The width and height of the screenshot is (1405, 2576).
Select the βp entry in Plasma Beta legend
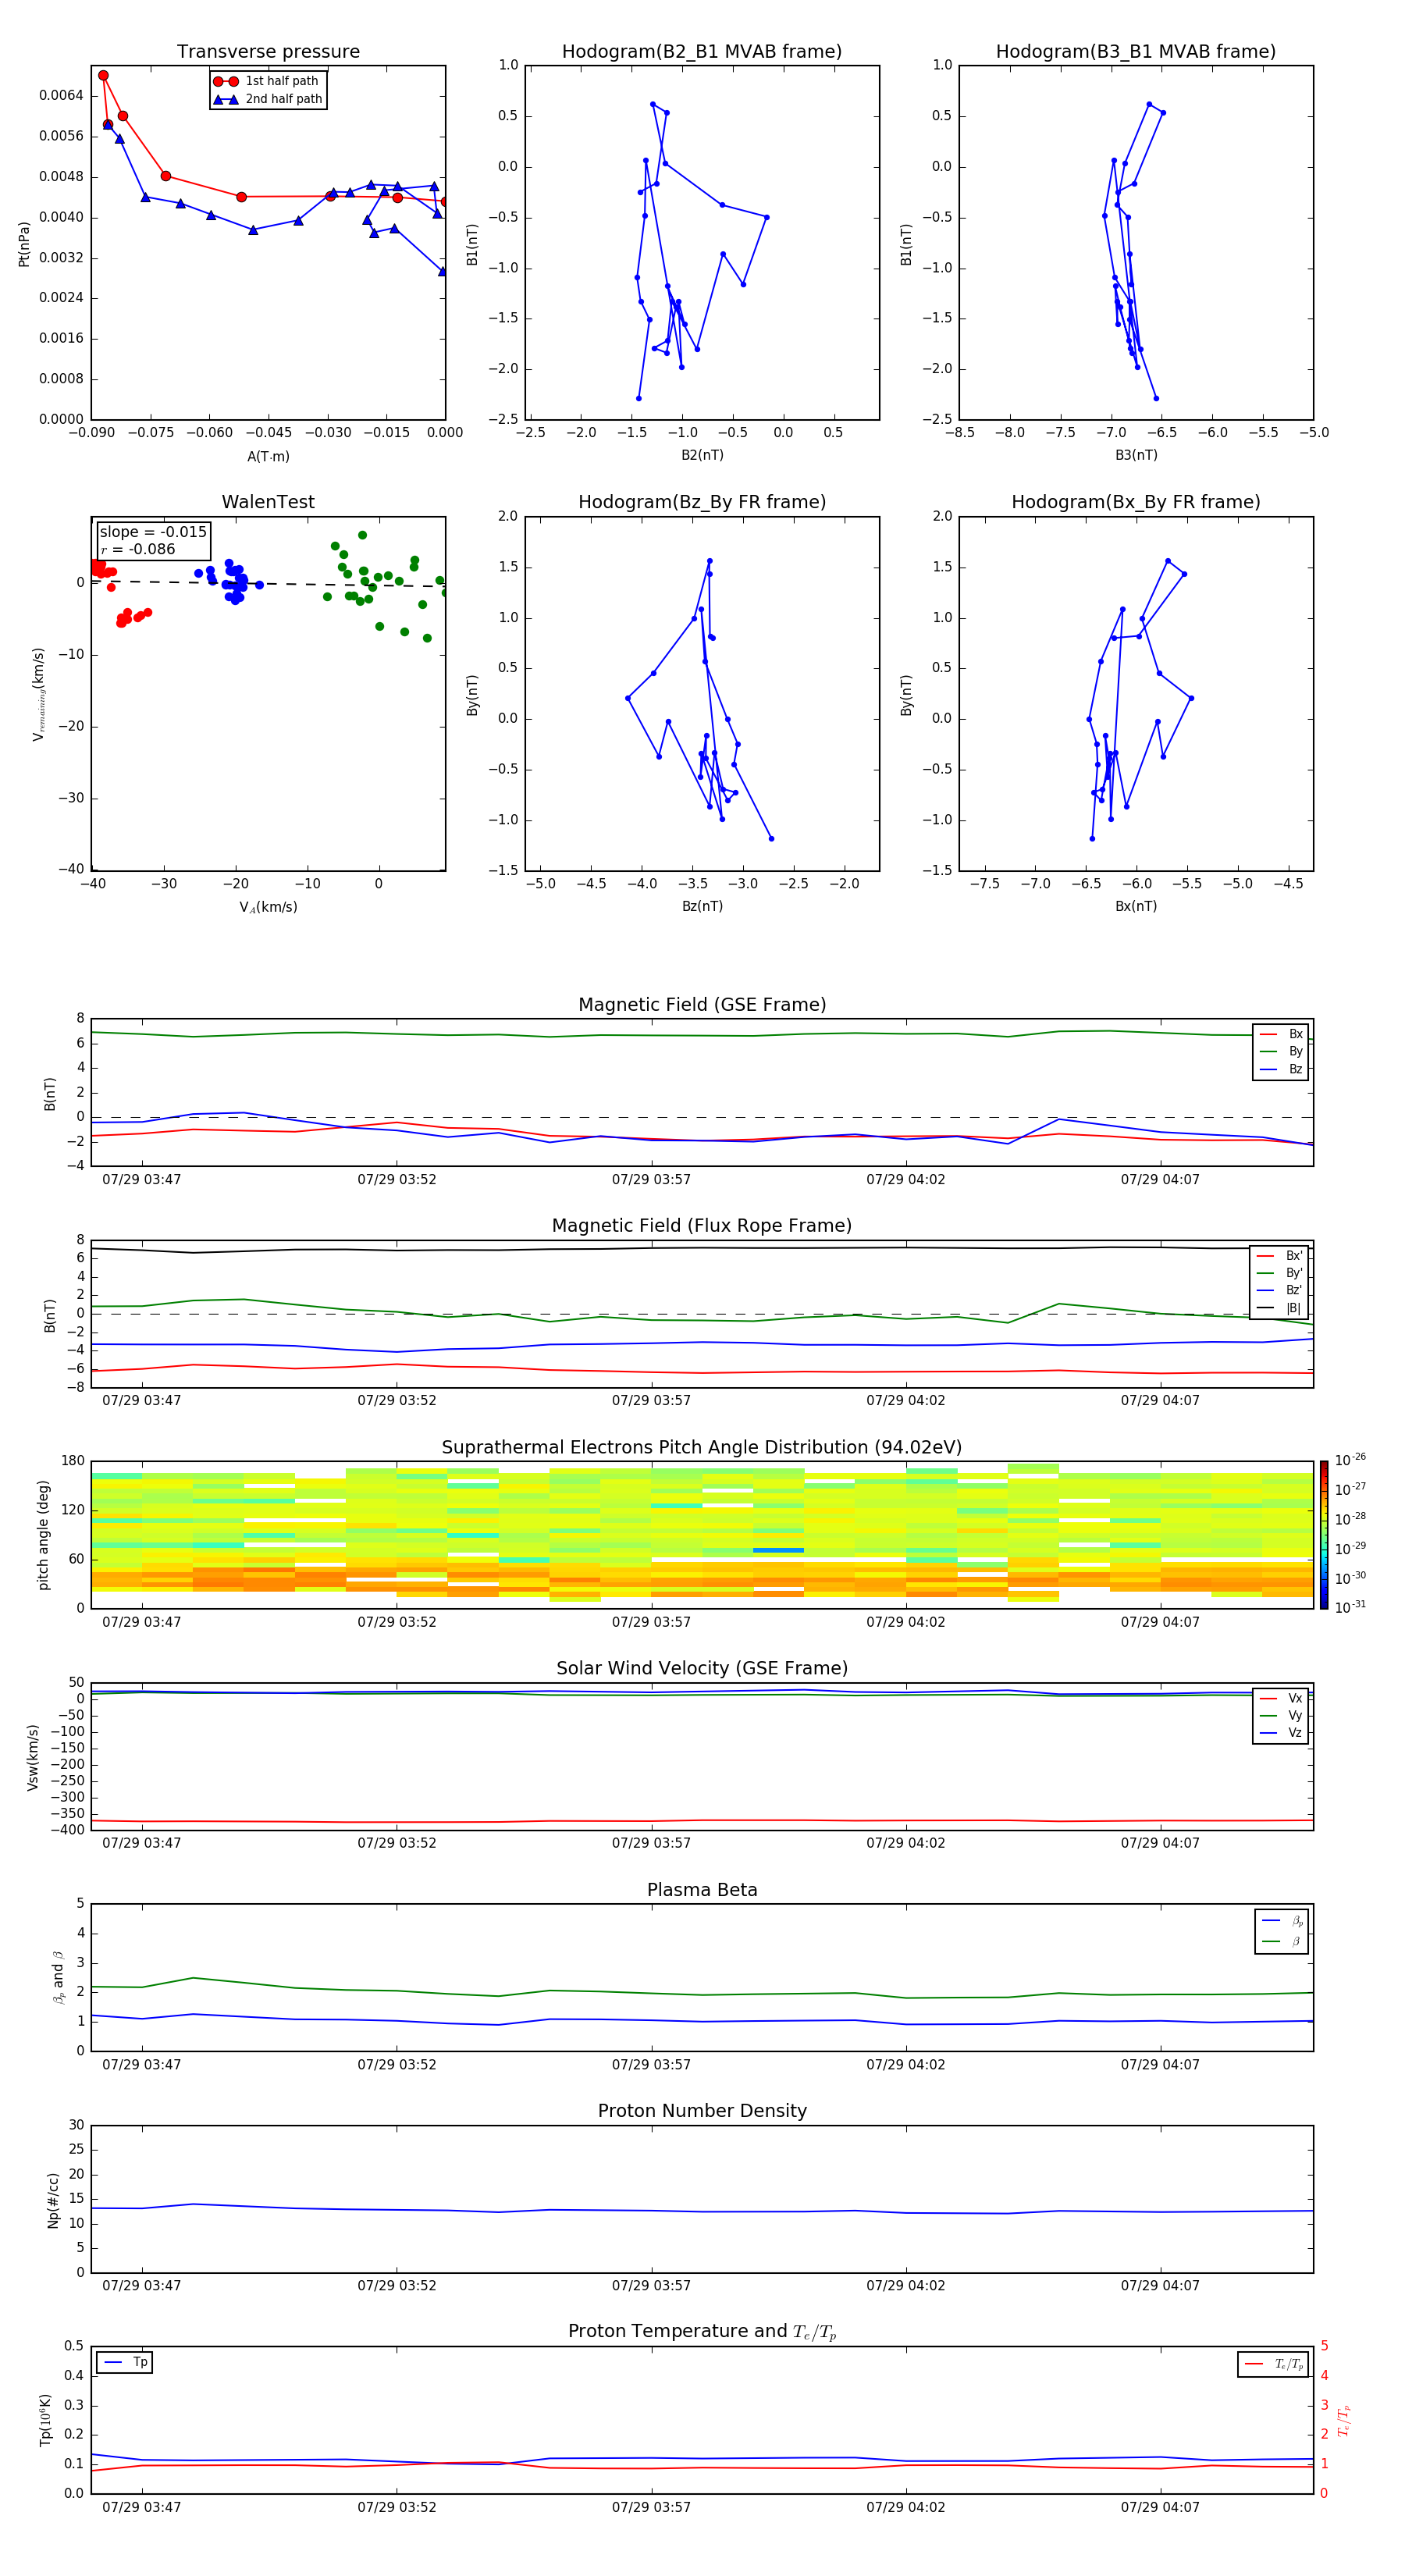pyautogui.click(x=1282, y=1921)
